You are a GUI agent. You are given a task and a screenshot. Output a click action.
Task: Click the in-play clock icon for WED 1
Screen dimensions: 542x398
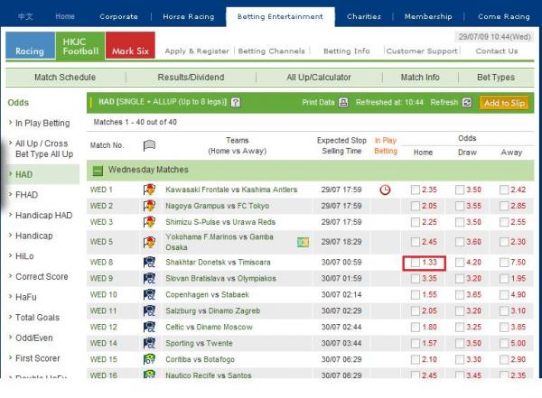coord(386,190)
